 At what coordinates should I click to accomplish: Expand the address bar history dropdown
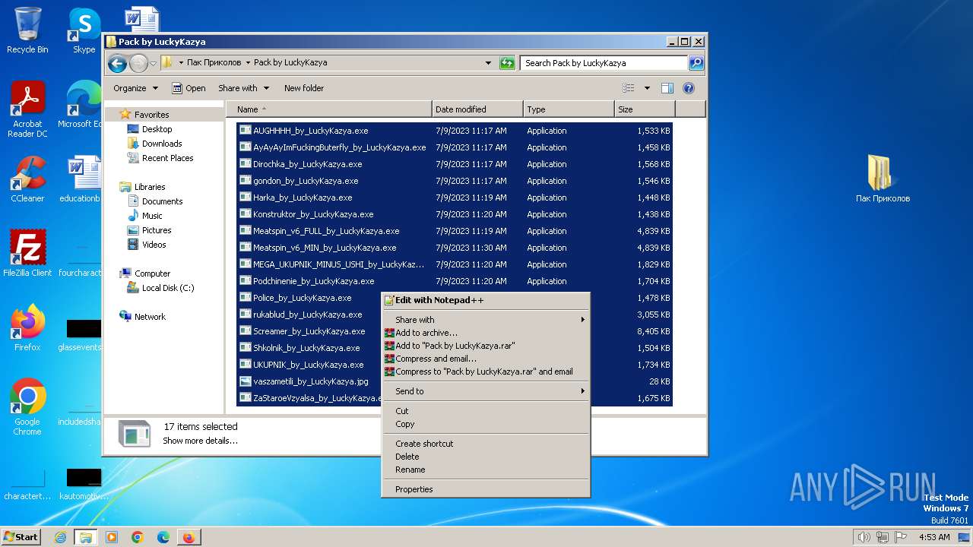click(x=488, y=63)
